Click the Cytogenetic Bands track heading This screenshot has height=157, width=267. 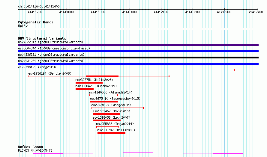[36, 22]
